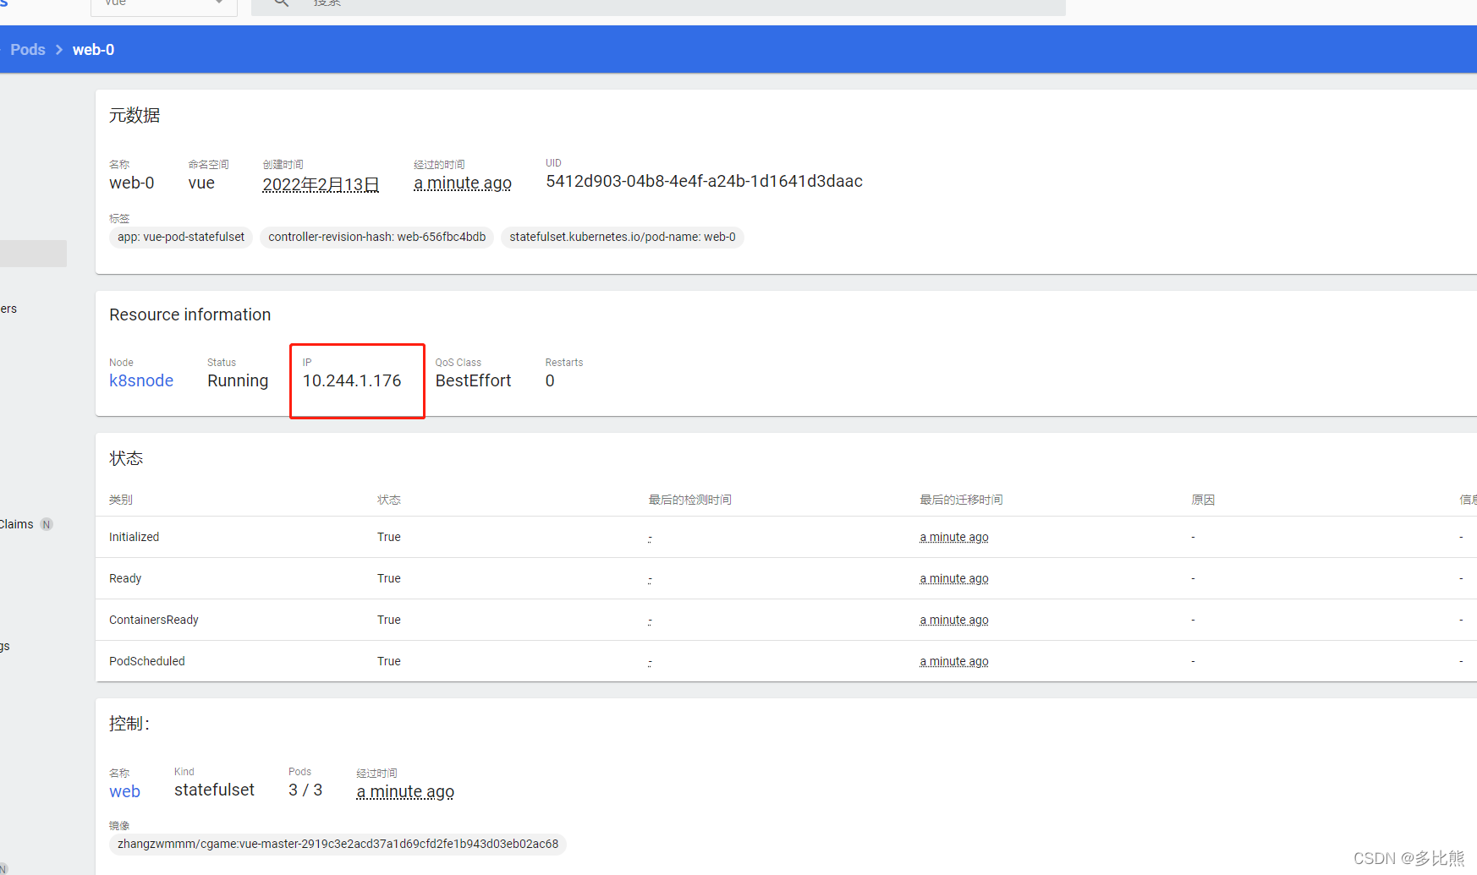Image resolution: width=1477 pixels, height=875 pixels.
Task: Select the statefulset.kubernetes.io/pod-name label chip
Action: coord(623,237)
